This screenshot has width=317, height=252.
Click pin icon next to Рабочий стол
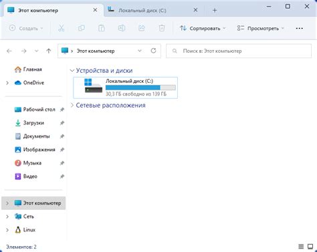(62, 110)
